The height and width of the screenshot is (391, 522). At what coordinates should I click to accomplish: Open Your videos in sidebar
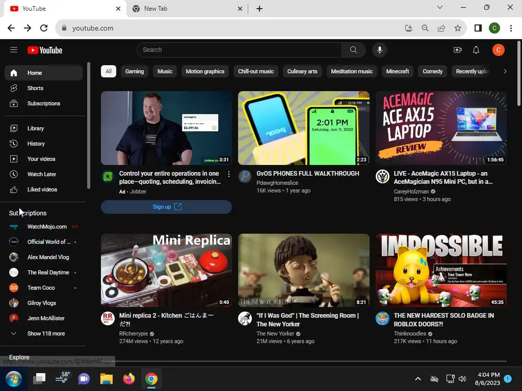(x=44, y=159)
